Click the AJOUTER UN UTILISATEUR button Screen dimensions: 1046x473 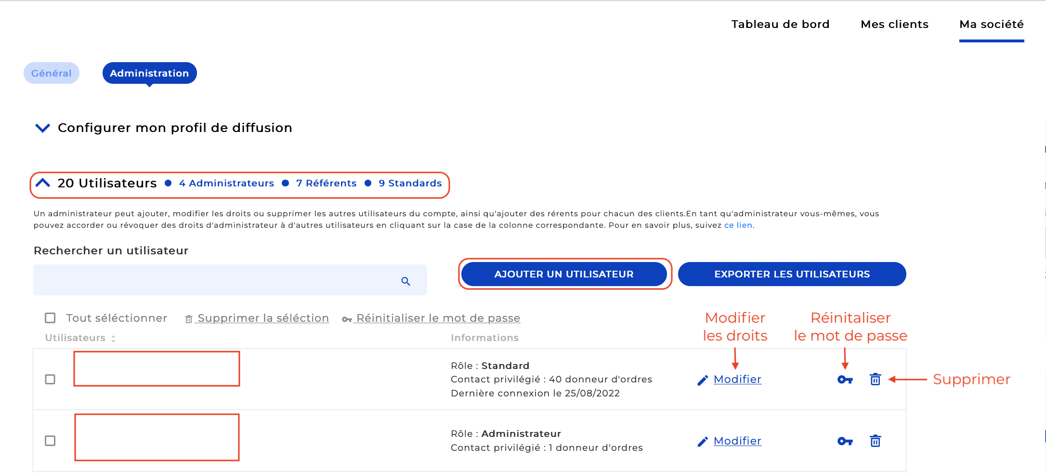564,274
